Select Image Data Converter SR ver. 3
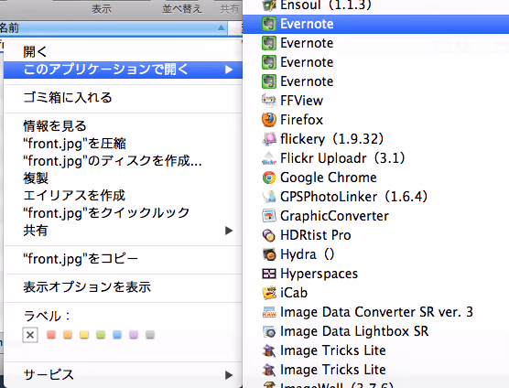The image size is (509, 388). click(x=375, y=312)
